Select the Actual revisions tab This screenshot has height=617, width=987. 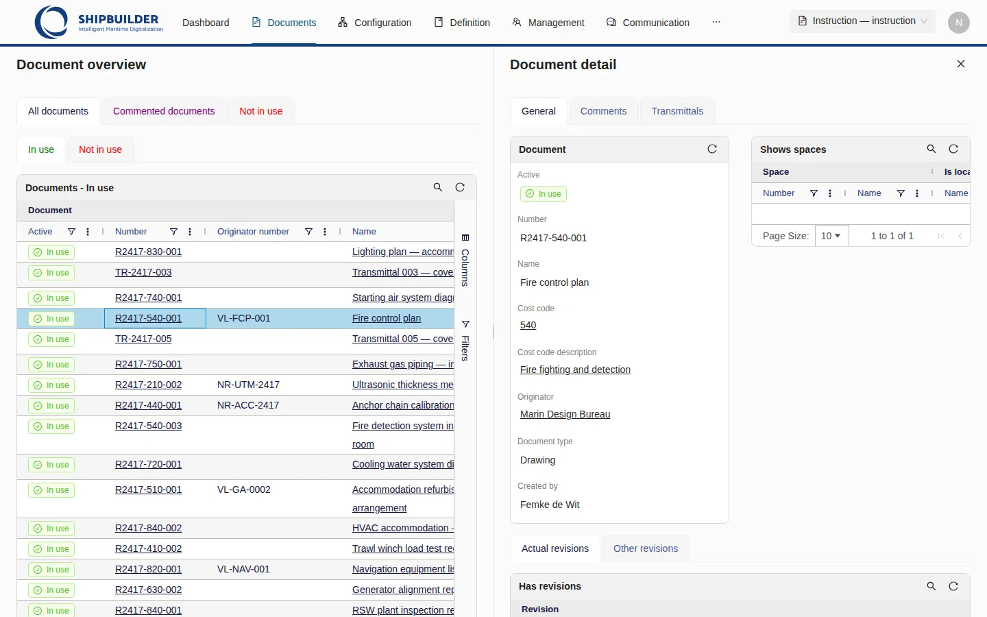(555, 548)
